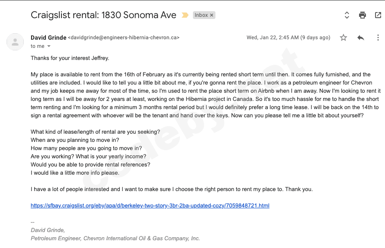Click the 'Are you working?' question line

(88, 157)
